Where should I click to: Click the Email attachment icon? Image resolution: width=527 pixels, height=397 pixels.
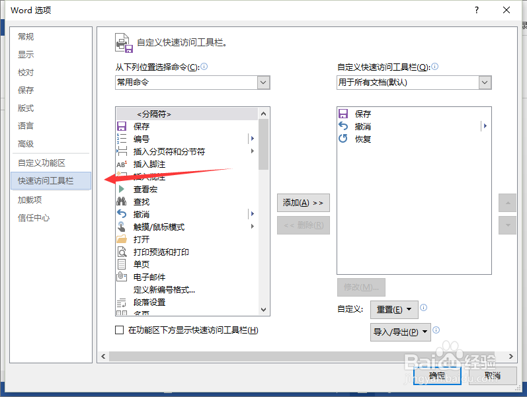click(121, 276)
